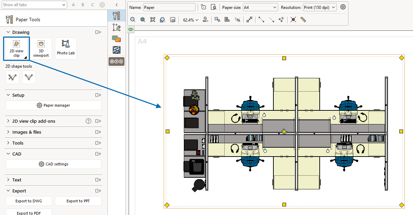Screen dimensions: 413x215
Task: Click Export to PPT
Action: click(78, 201)
